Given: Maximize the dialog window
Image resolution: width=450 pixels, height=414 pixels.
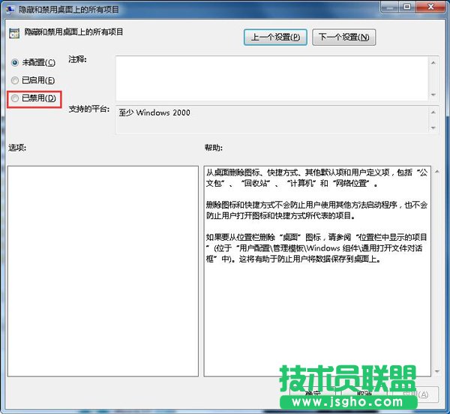Looking at the screenshot, I should (x=407, y=7).
